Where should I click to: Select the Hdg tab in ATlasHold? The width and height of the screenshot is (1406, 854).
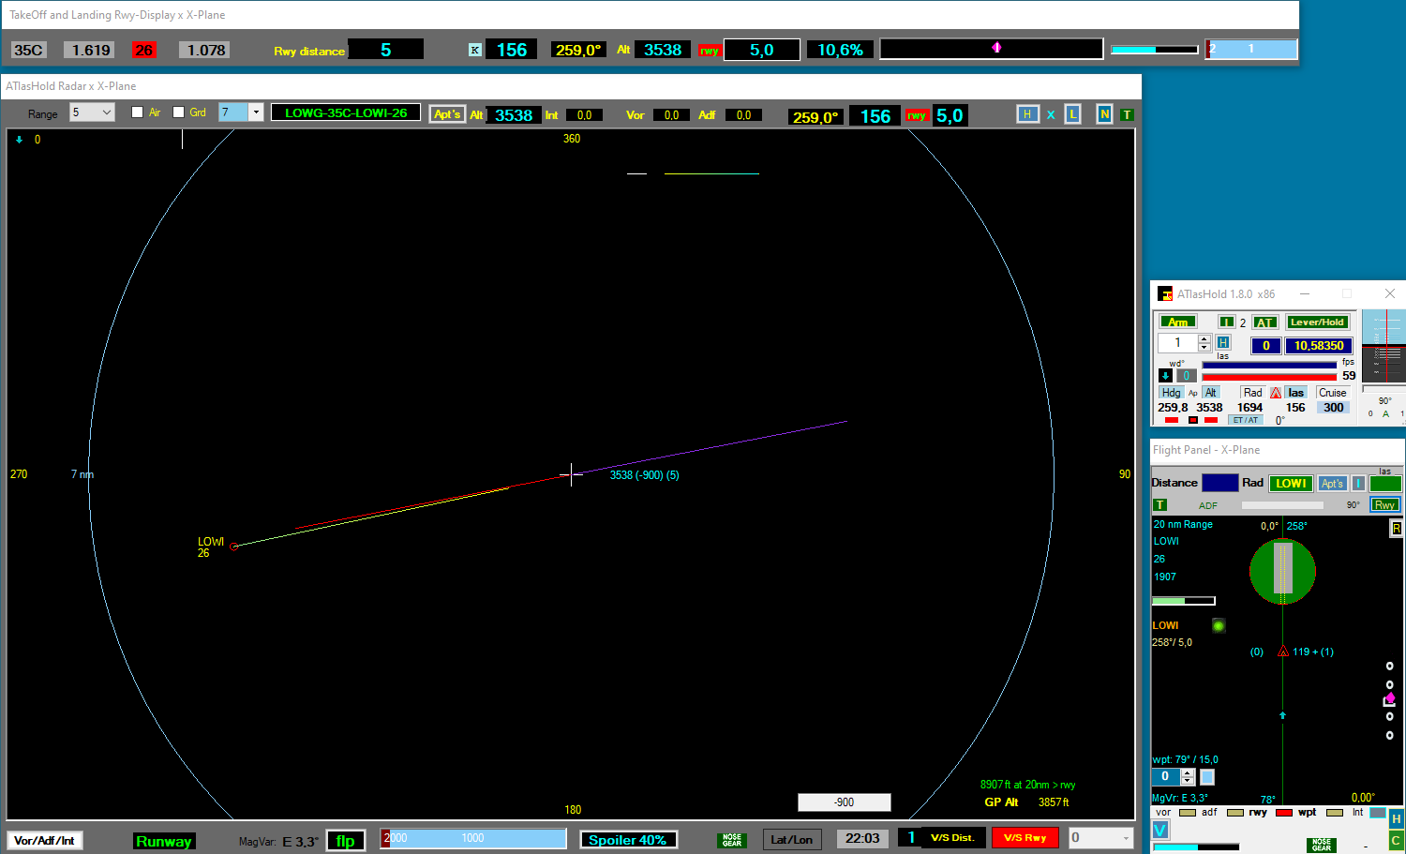point(1172,393)
